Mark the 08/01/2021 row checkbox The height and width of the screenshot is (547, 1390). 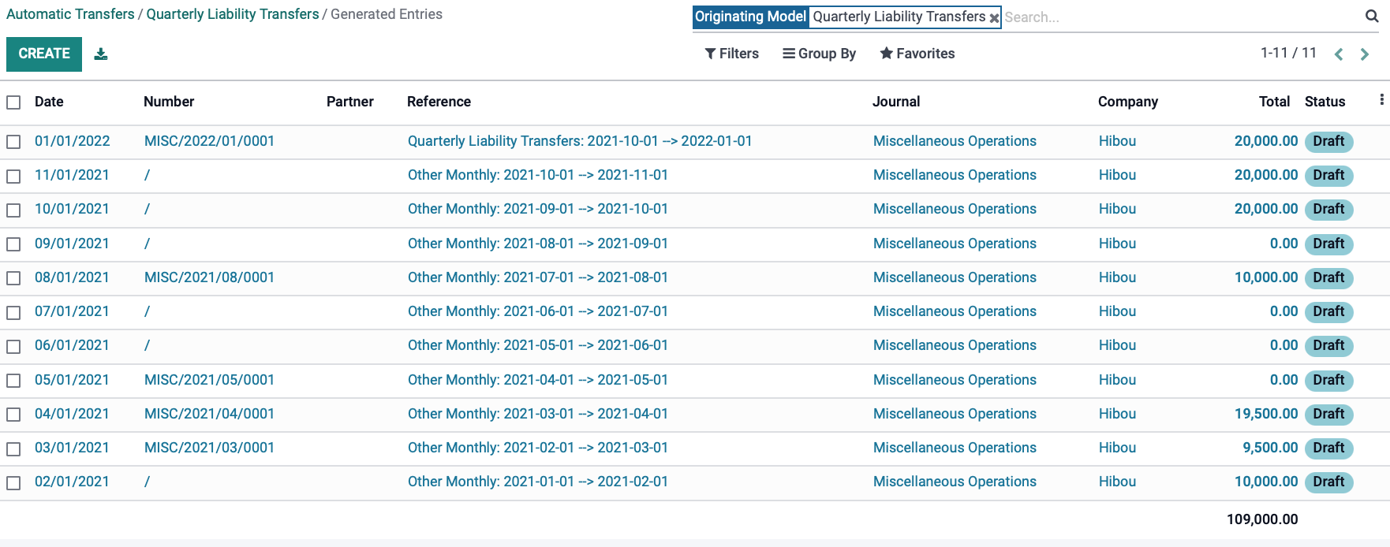[x=13, y=278]
